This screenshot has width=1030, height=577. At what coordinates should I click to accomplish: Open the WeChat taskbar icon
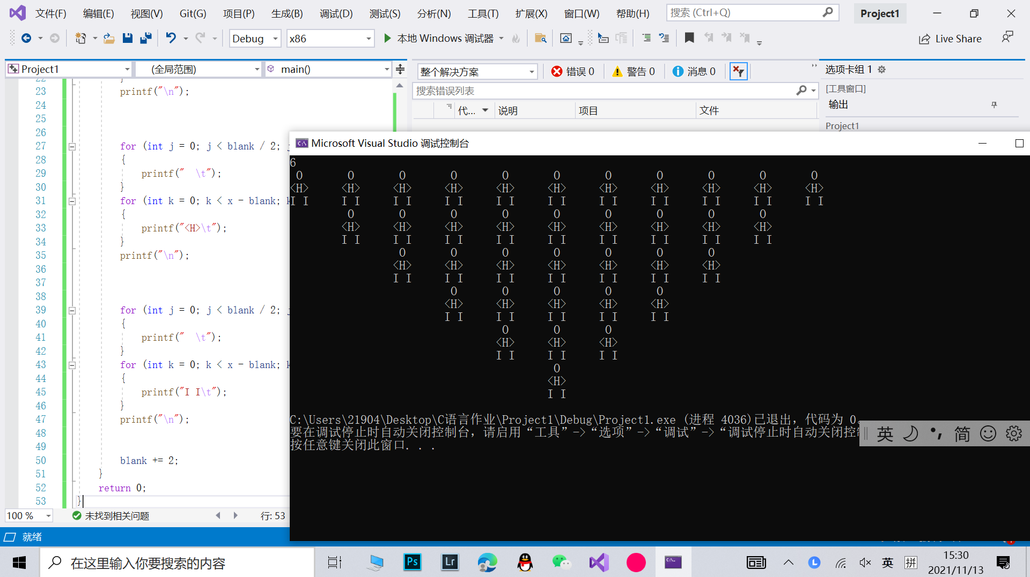point(562,562)
